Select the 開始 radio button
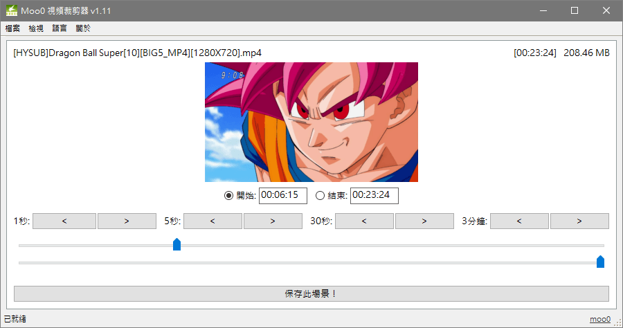The width and height of the screenshot is (623, 328). pyautogui.click(x=228, y=195)
